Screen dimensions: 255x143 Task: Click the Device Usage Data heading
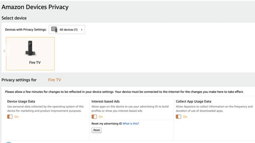21,102
